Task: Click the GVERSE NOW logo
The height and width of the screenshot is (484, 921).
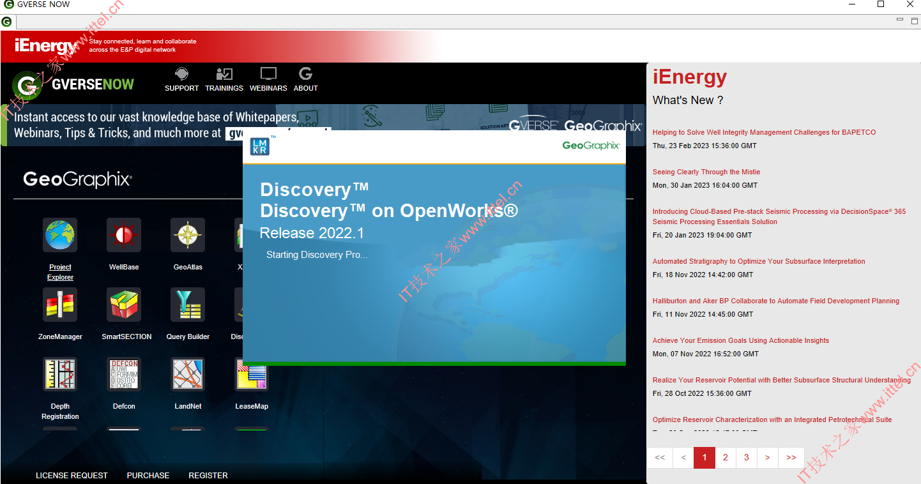Action: 74,84
